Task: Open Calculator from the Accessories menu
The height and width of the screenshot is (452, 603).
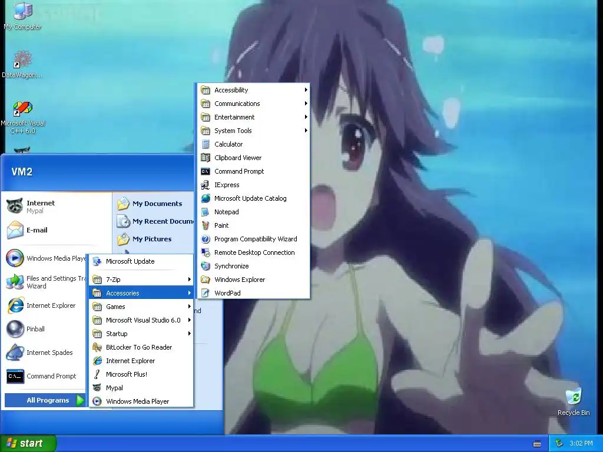Action: 253,144
